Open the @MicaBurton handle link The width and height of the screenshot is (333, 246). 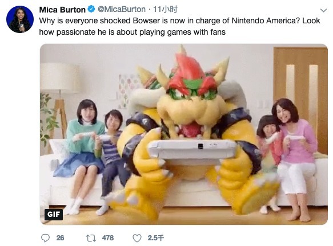coord(122,9)
